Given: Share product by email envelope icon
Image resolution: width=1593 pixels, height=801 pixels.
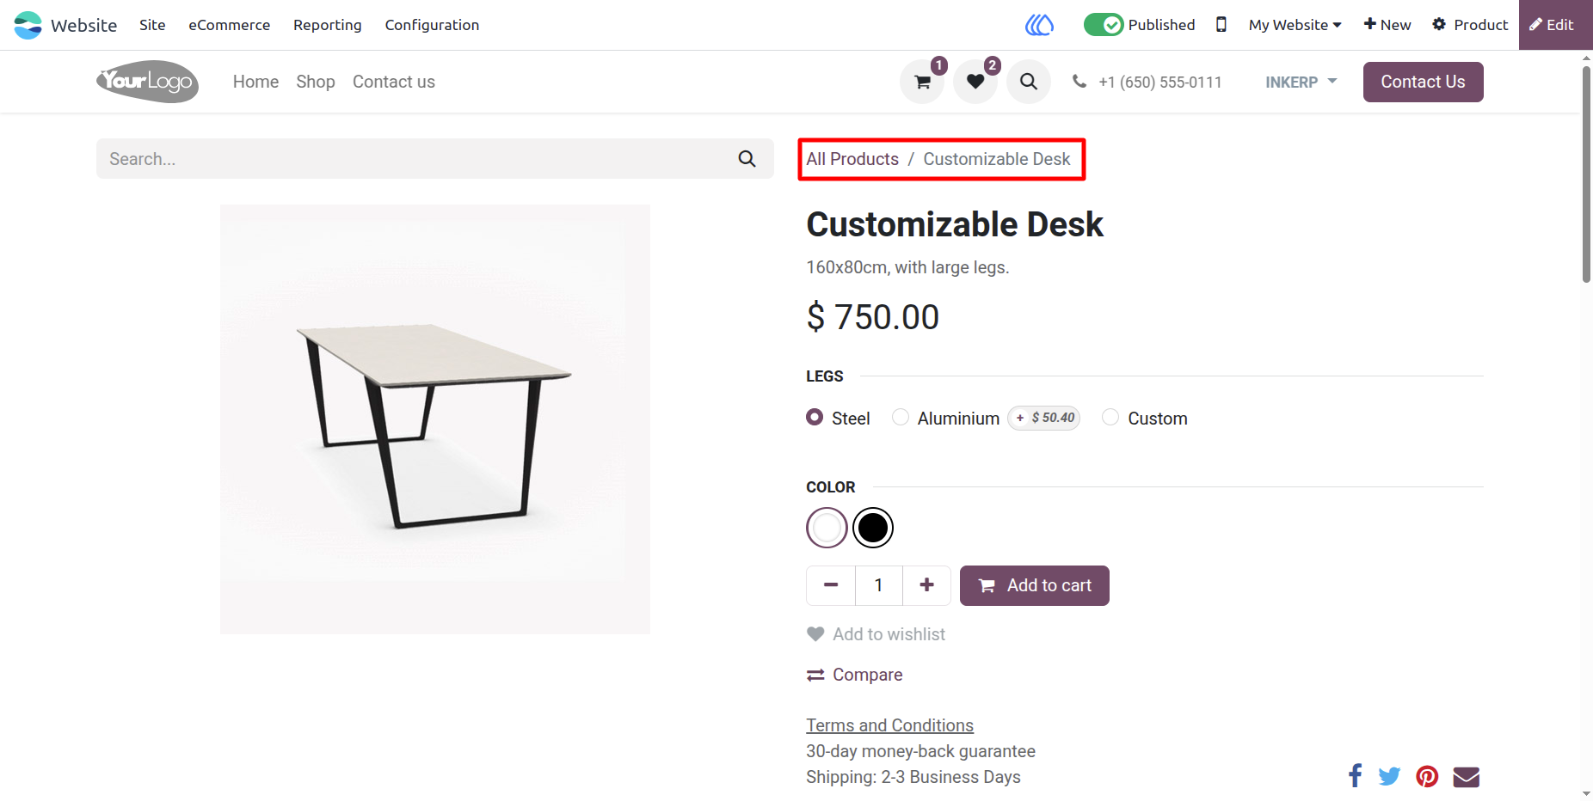Looking at the screenshot, I should pyautogui.click(x=1467, y=776).
